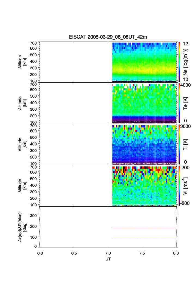
Task: Click the Ne [log(m³)] colorbar label
Action: (186, 62)
